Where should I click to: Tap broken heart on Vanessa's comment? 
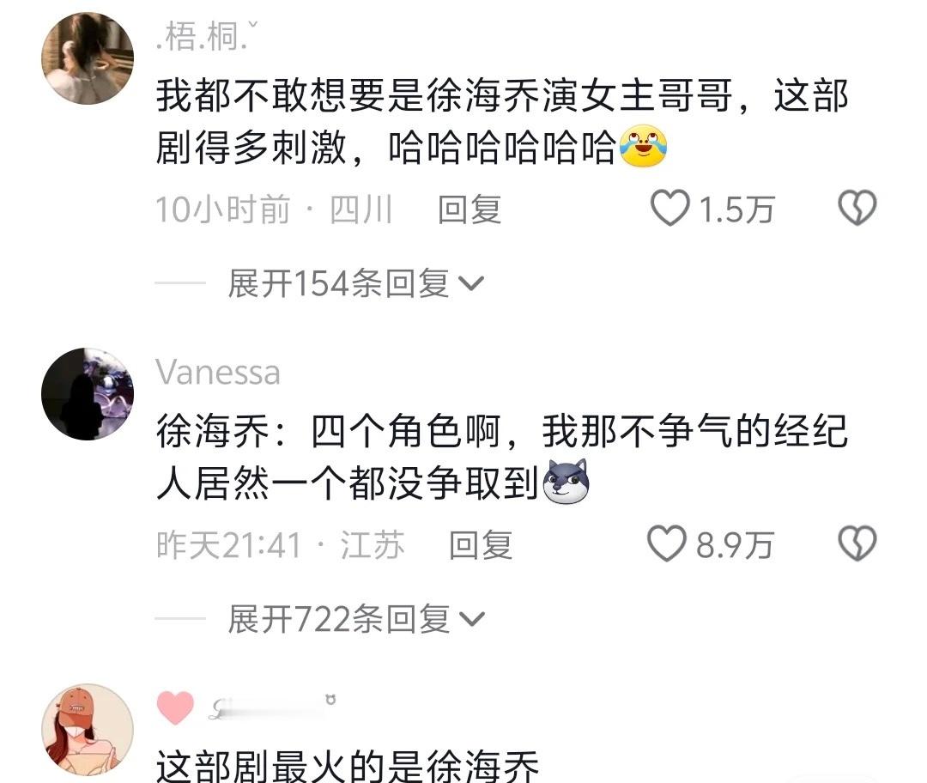(857, 543)
